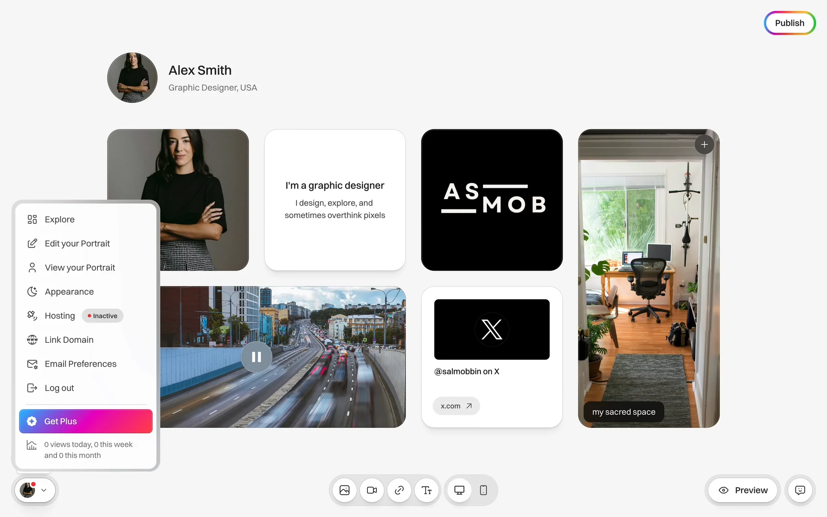Image resolution: width=827 pixels, height=517 pixels.
Task: Open Explore from the account menu
Action: coord(59,219)
